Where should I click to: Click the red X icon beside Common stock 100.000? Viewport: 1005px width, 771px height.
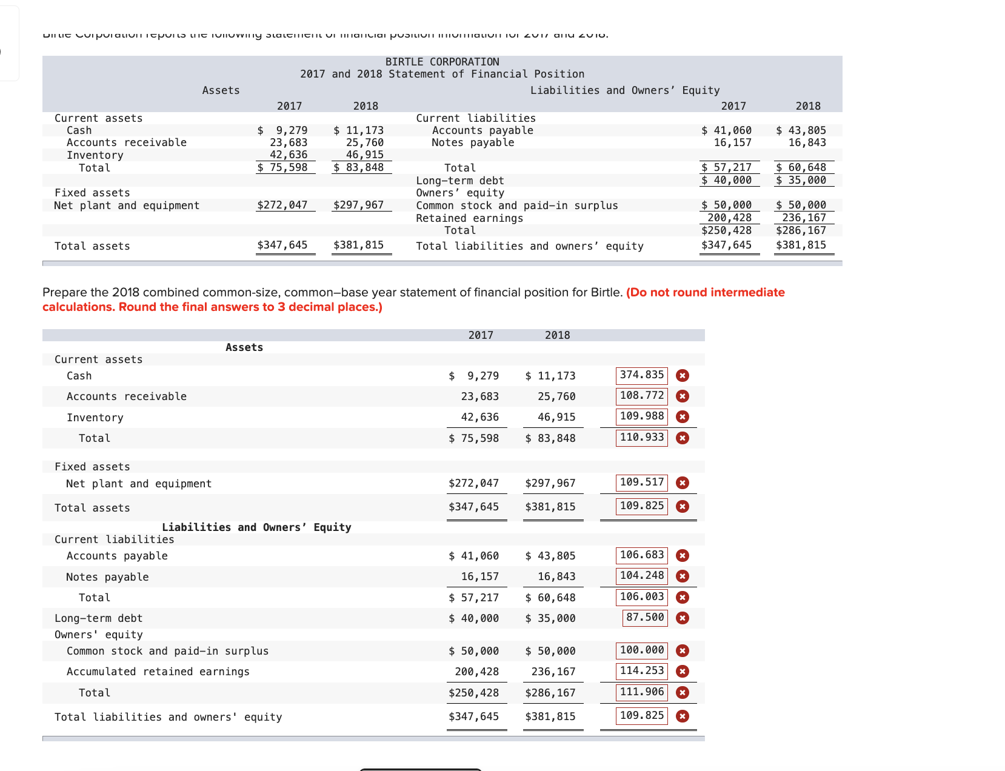683,651
